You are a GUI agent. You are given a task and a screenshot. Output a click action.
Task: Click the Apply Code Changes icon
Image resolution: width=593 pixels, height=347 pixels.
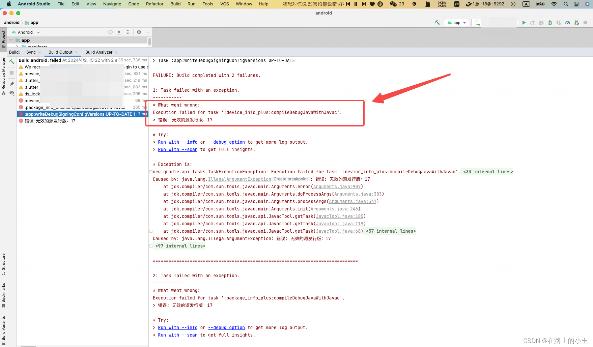point(541,23)
